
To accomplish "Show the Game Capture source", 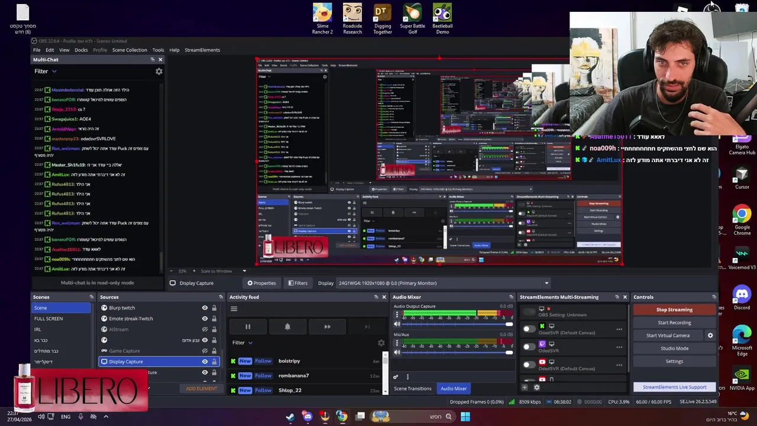I will (205, 351).
